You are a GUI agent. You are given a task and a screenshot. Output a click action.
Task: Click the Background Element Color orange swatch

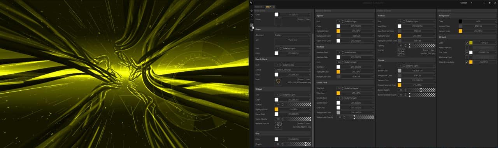pos(460,31)
